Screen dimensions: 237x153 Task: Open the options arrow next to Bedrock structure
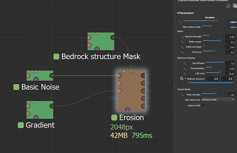pos(185,79)
